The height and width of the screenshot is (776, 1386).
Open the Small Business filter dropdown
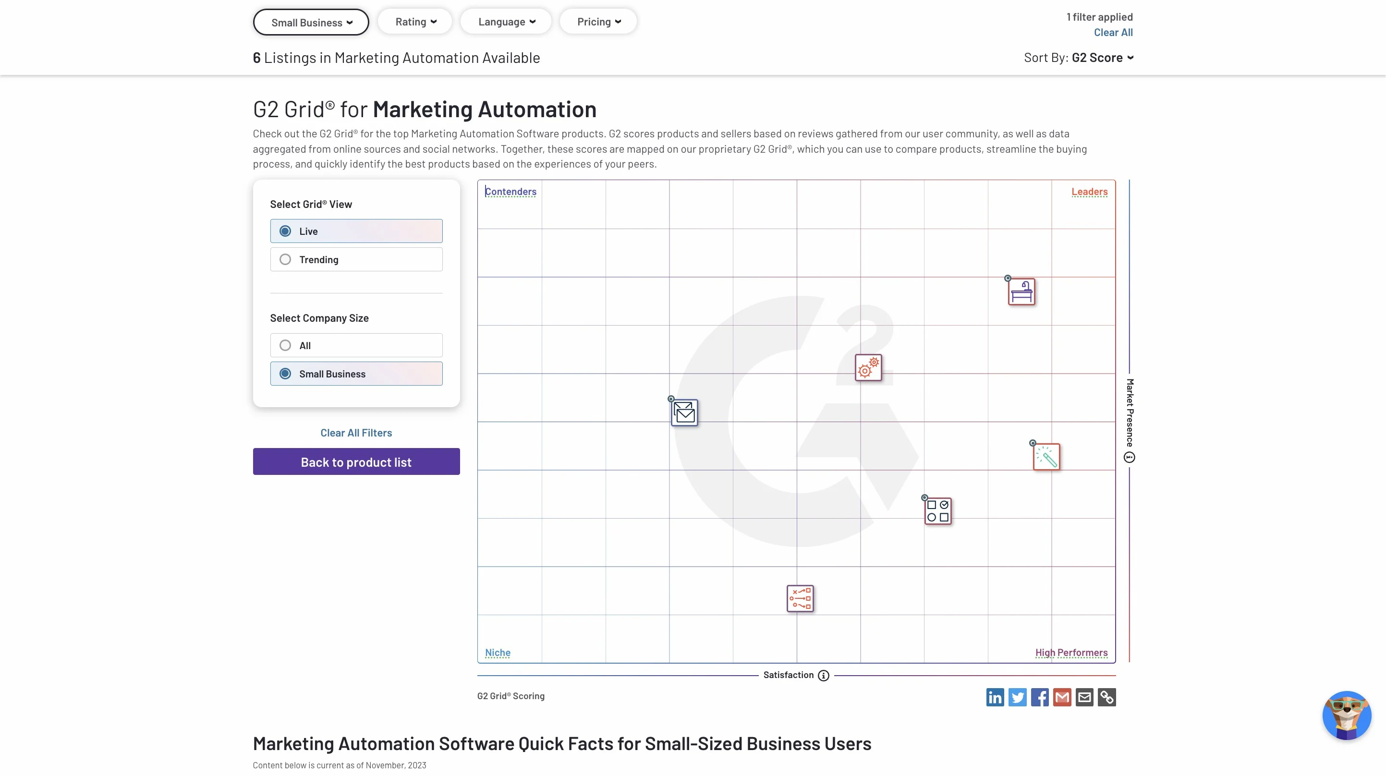click(x=311, y=22)
